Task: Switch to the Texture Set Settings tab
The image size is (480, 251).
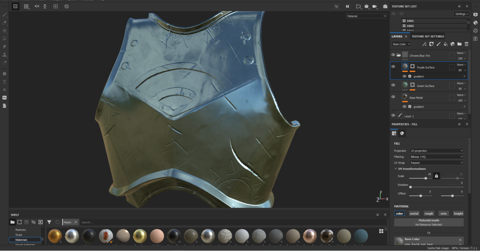Action: click(x=428, y=36)
